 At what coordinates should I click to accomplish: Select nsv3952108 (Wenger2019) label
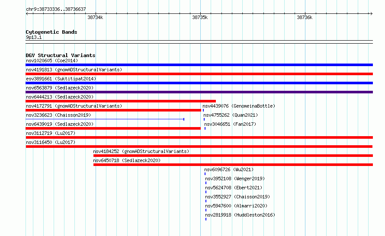235,179
